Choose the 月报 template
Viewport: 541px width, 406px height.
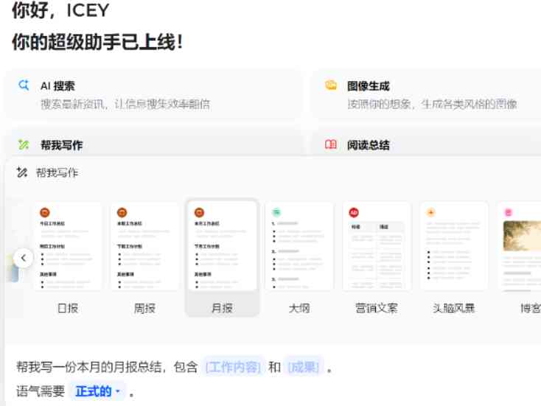(222, 246)
